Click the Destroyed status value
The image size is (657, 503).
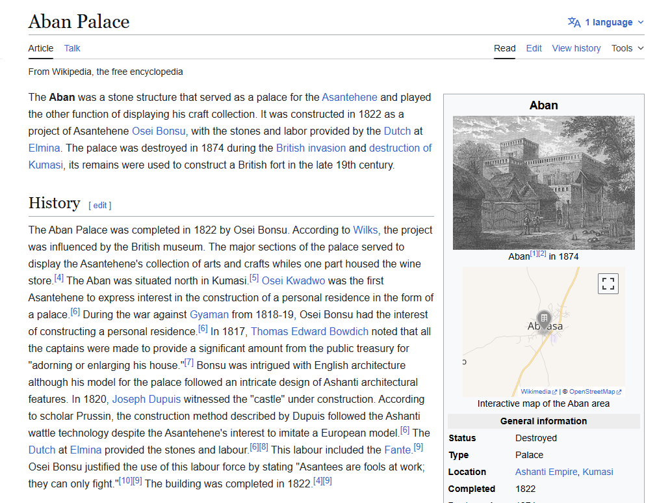tap(536, 438)
